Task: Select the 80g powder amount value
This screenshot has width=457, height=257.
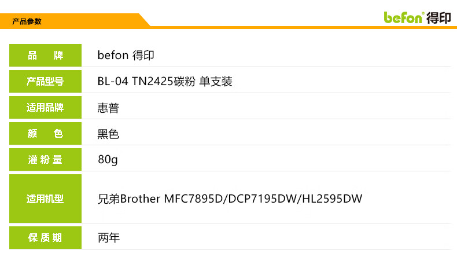Action: click(108, 160)
